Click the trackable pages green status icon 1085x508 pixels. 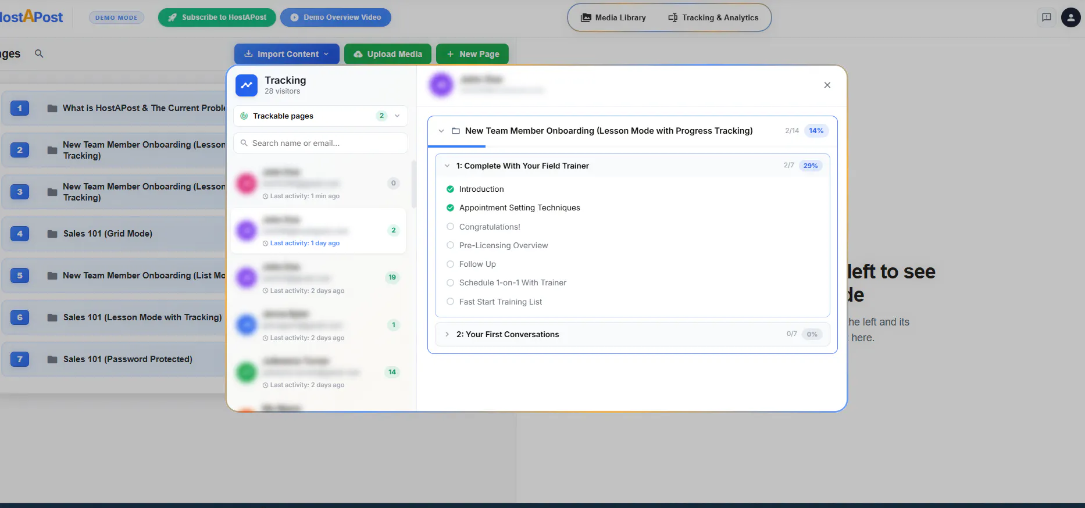click(244, 116)
